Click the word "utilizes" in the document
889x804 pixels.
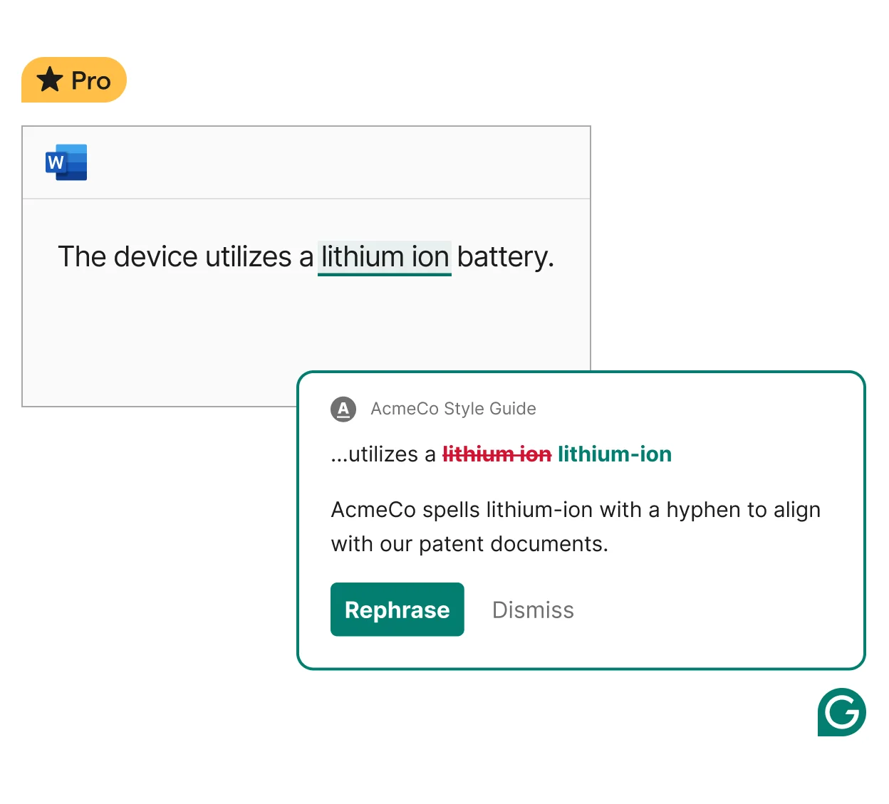pyautogui.click(x=249, y=257)
